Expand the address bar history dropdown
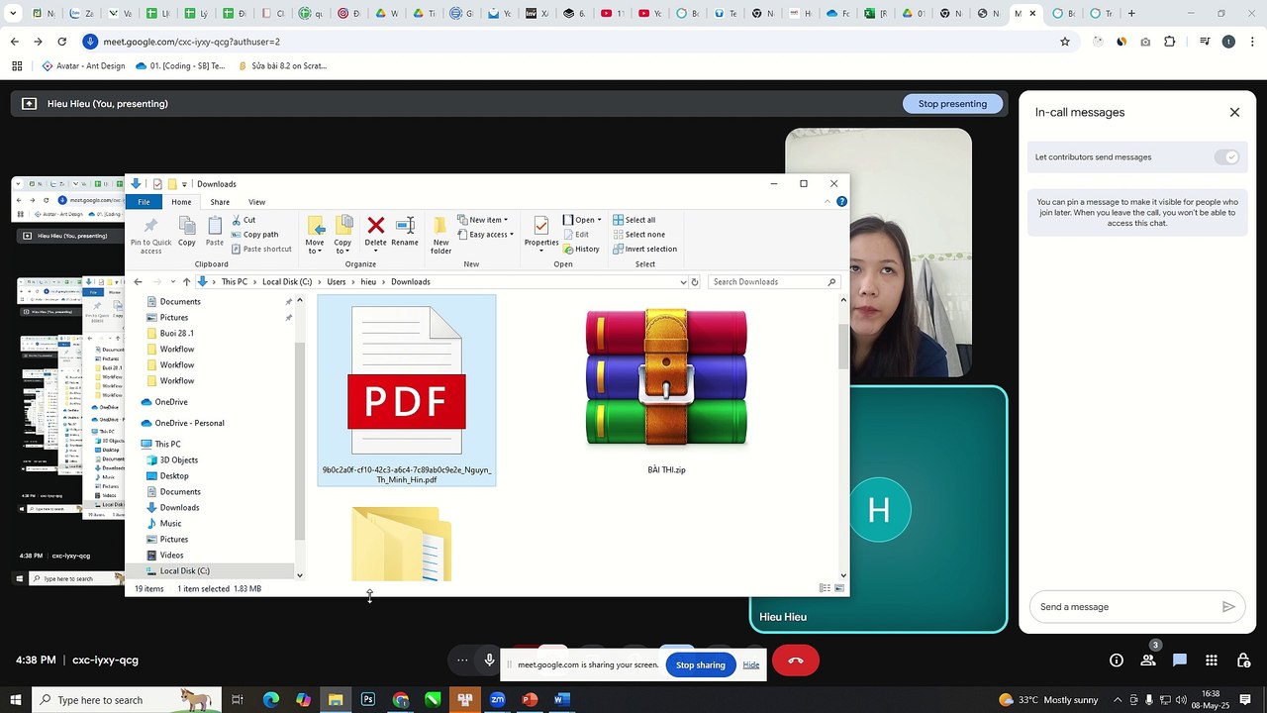 pos(683,282)
